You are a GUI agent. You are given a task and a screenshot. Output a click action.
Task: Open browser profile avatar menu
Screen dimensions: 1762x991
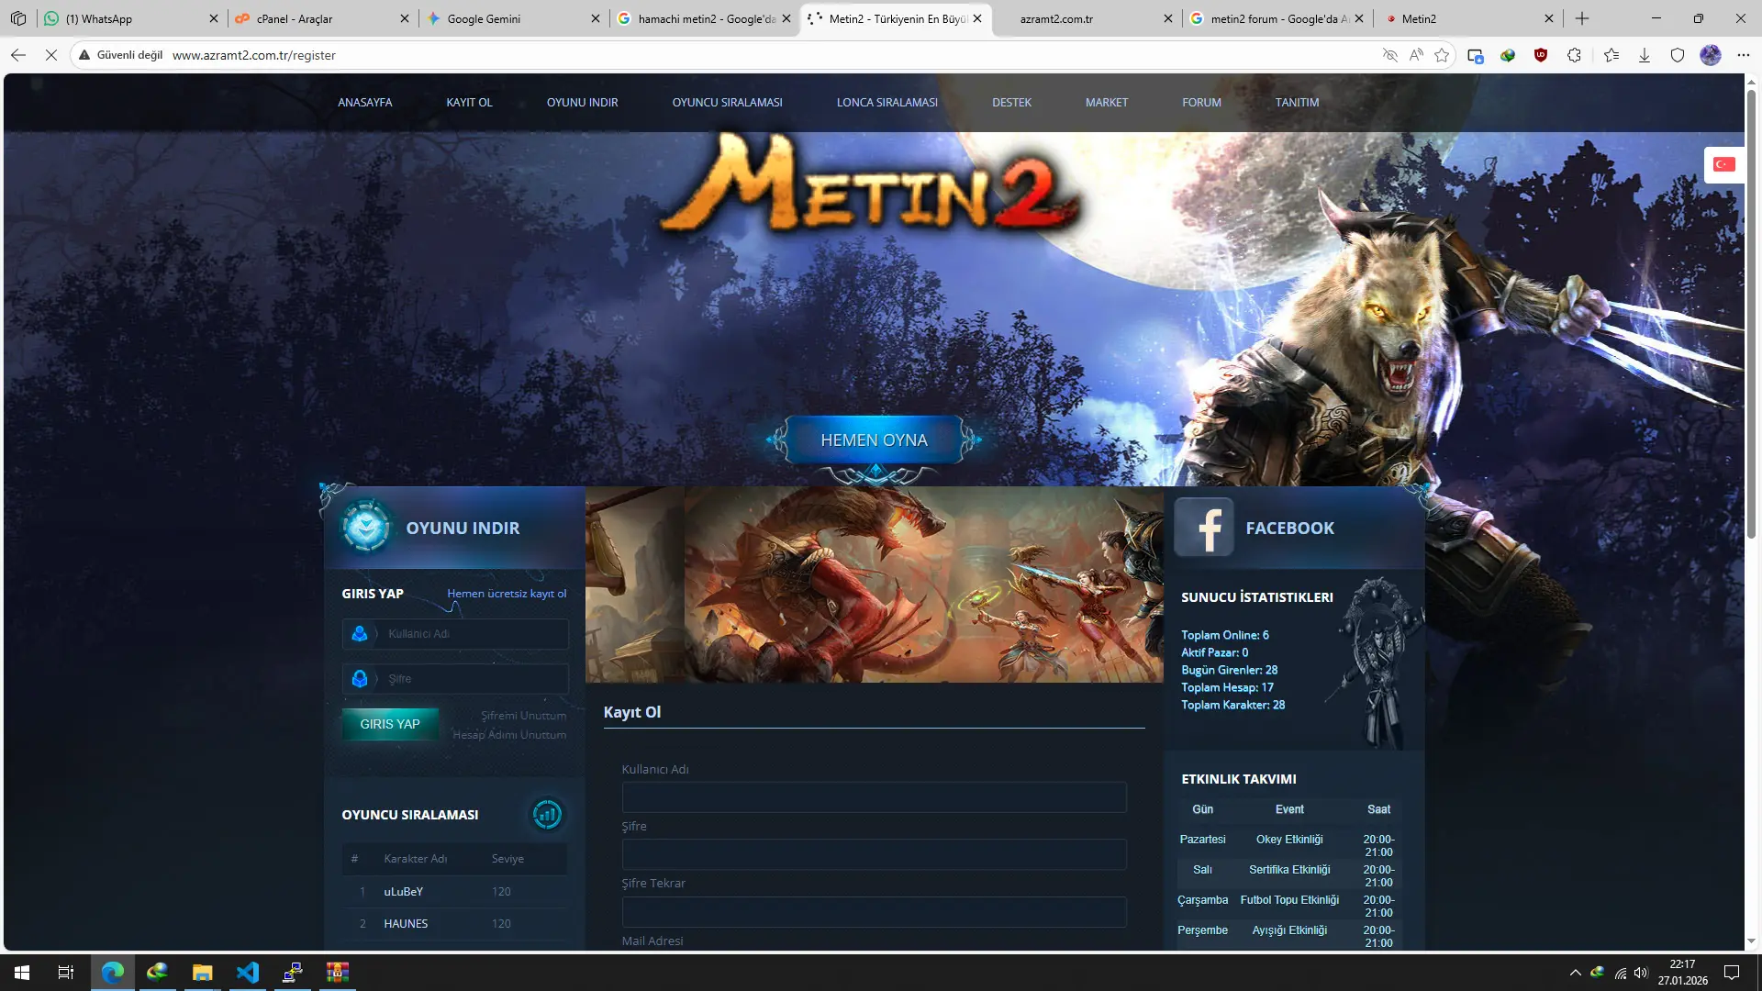click(x=1711, y=55)
